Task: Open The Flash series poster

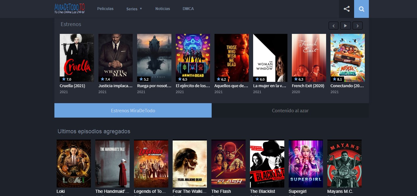Action: tap(228, 164)
